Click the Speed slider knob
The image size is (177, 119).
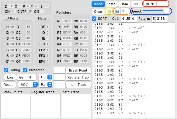tap(166, 11)
